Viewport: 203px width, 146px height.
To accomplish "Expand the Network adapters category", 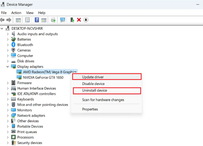I will click(x=7, y=116).
